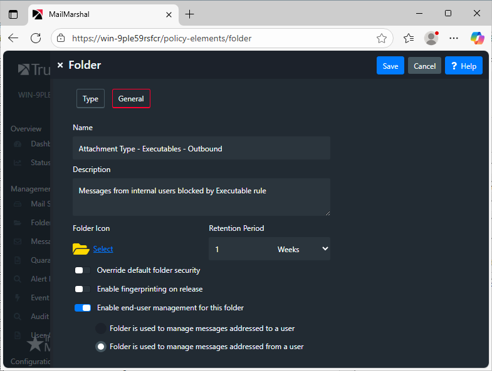This screenshot has height=371, width=492.
Task: Open browser profile avatar icon
Action: pos(431,38)
